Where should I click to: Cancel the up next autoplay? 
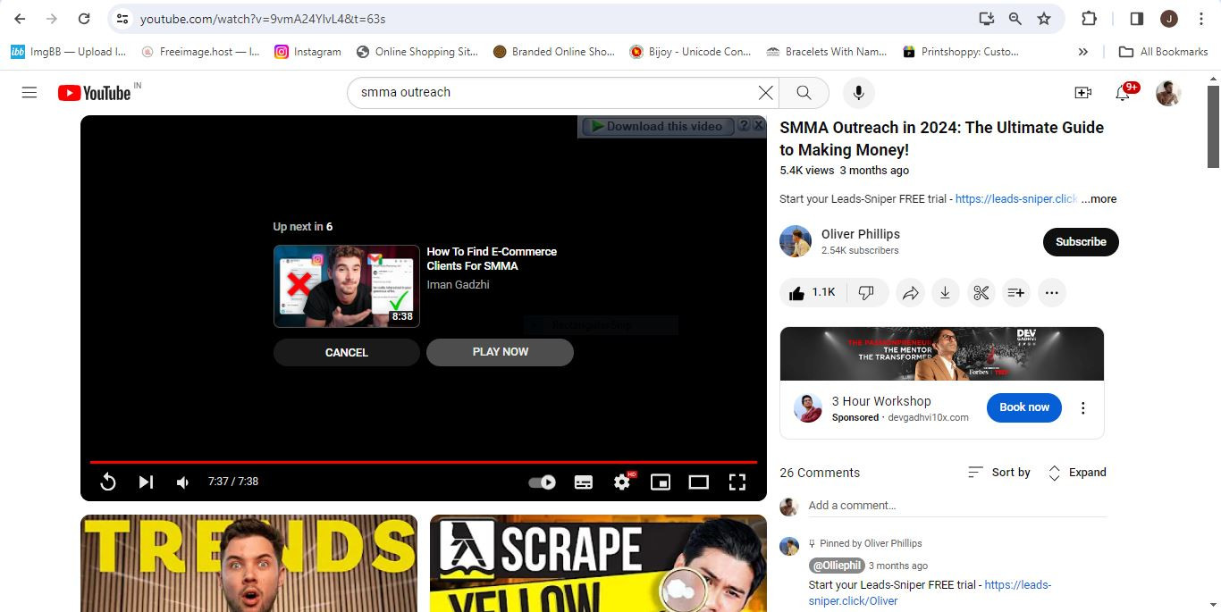(347, 352)
